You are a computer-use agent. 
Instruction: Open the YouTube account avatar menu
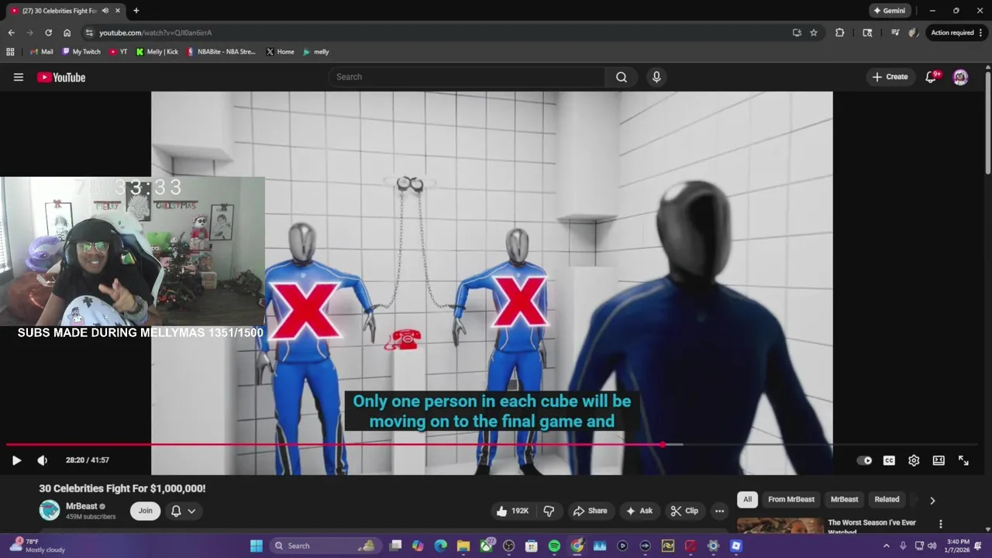coord(960,77)
